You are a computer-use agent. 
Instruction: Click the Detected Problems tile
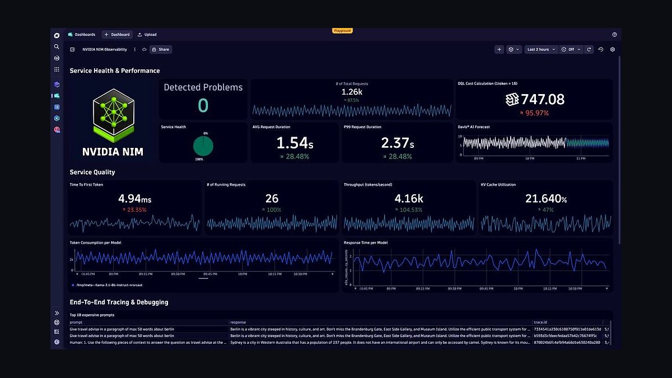pos(203,99)
